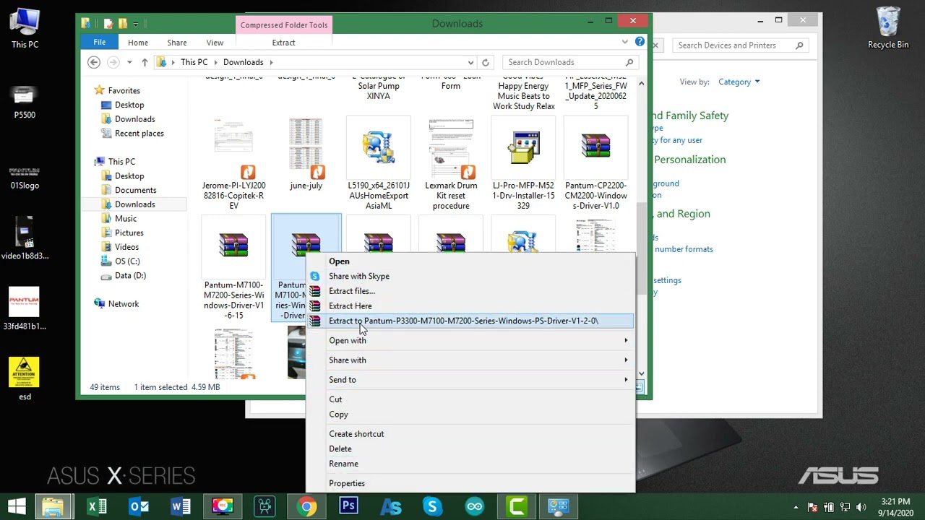
Task: Select Network in the navigation pane
Action: point(123,304)
